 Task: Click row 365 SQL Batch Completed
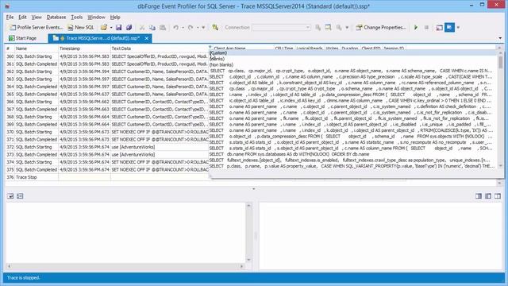point(107,95)
